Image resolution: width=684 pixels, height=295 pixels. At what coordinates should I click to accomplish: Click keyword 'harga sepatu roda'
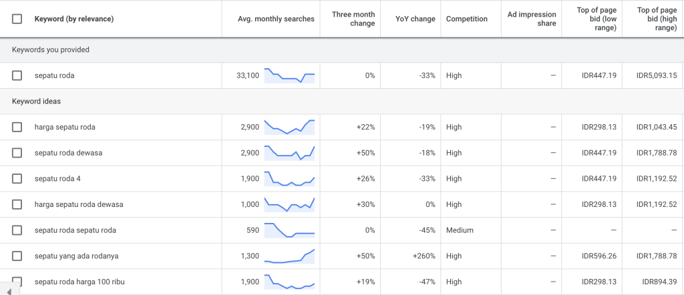[65, 127]
